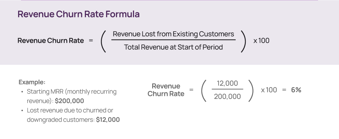This screenshot has height=139, width=339.
Task: Select the "Example:" label
Action: [x=32, y=82]
